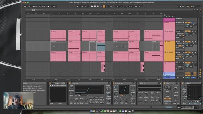Fold the Bass group track header
Screen dimensions: 203x114
click(x=165, y=23)
